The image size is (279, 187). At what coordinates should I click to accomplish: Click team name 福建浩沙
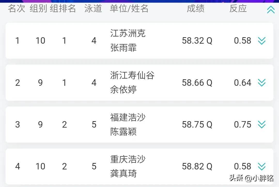pyautogui.click(x=128, y=117)
